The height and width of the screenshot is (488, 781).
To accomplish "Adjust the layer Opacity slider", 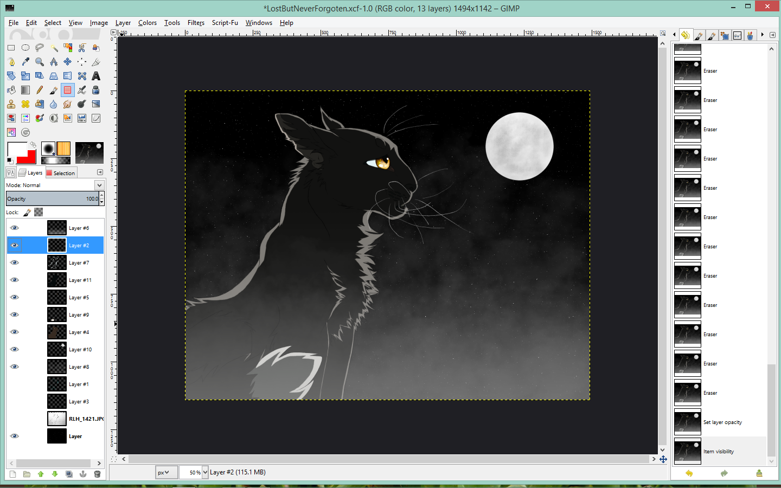I will pyautogui.click(x=53, y=198).
